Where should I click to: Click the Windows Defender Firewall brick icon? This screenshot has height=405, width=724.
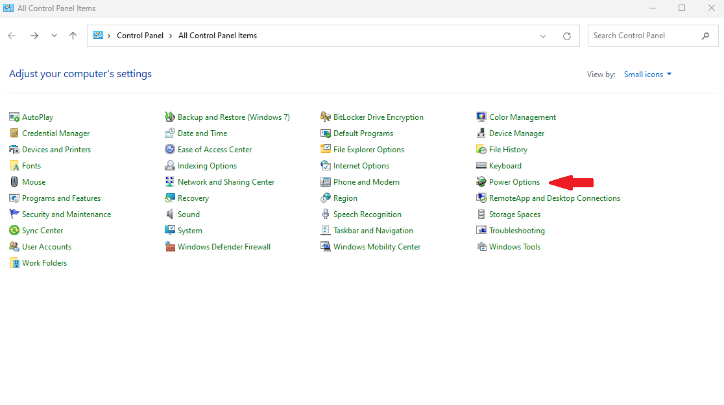tap(170, 246)
